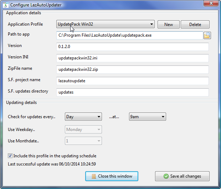Click the 'Application Profile' label
This screenshot has width=221, height=189.
coord(25,24)
